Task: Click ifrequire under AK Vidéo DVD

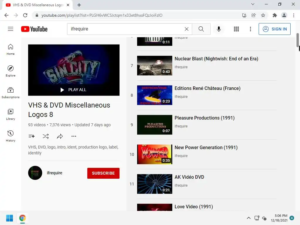Action: coord(181,185)
